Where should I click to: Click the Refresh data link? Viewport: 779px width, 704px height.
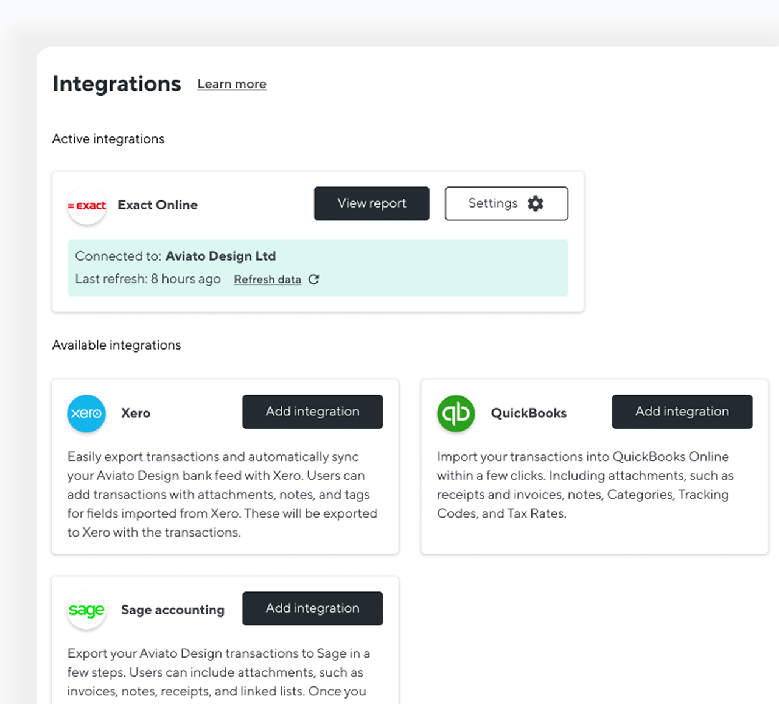268,280
